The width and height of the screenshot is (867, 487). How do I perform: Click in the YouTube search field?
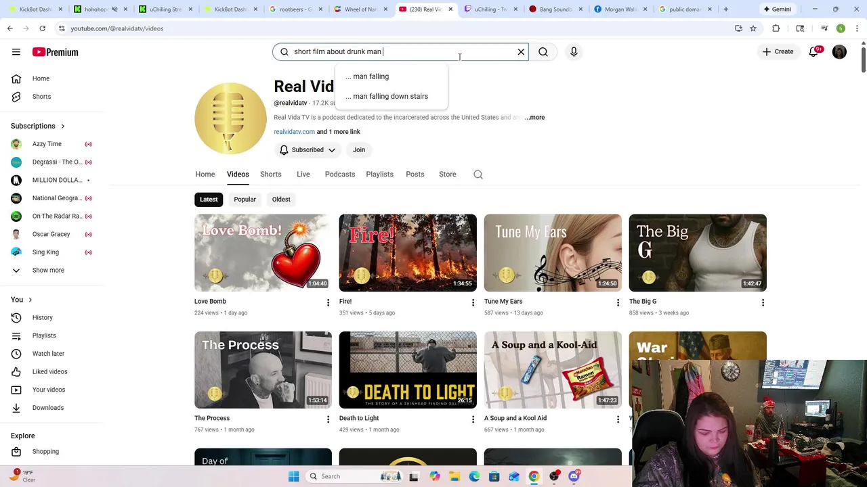point(400,51)
